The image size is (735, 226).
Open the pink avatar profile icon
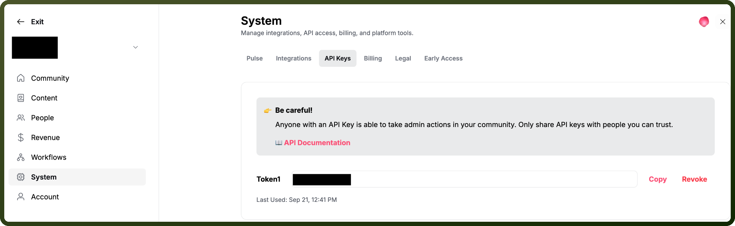704,22
